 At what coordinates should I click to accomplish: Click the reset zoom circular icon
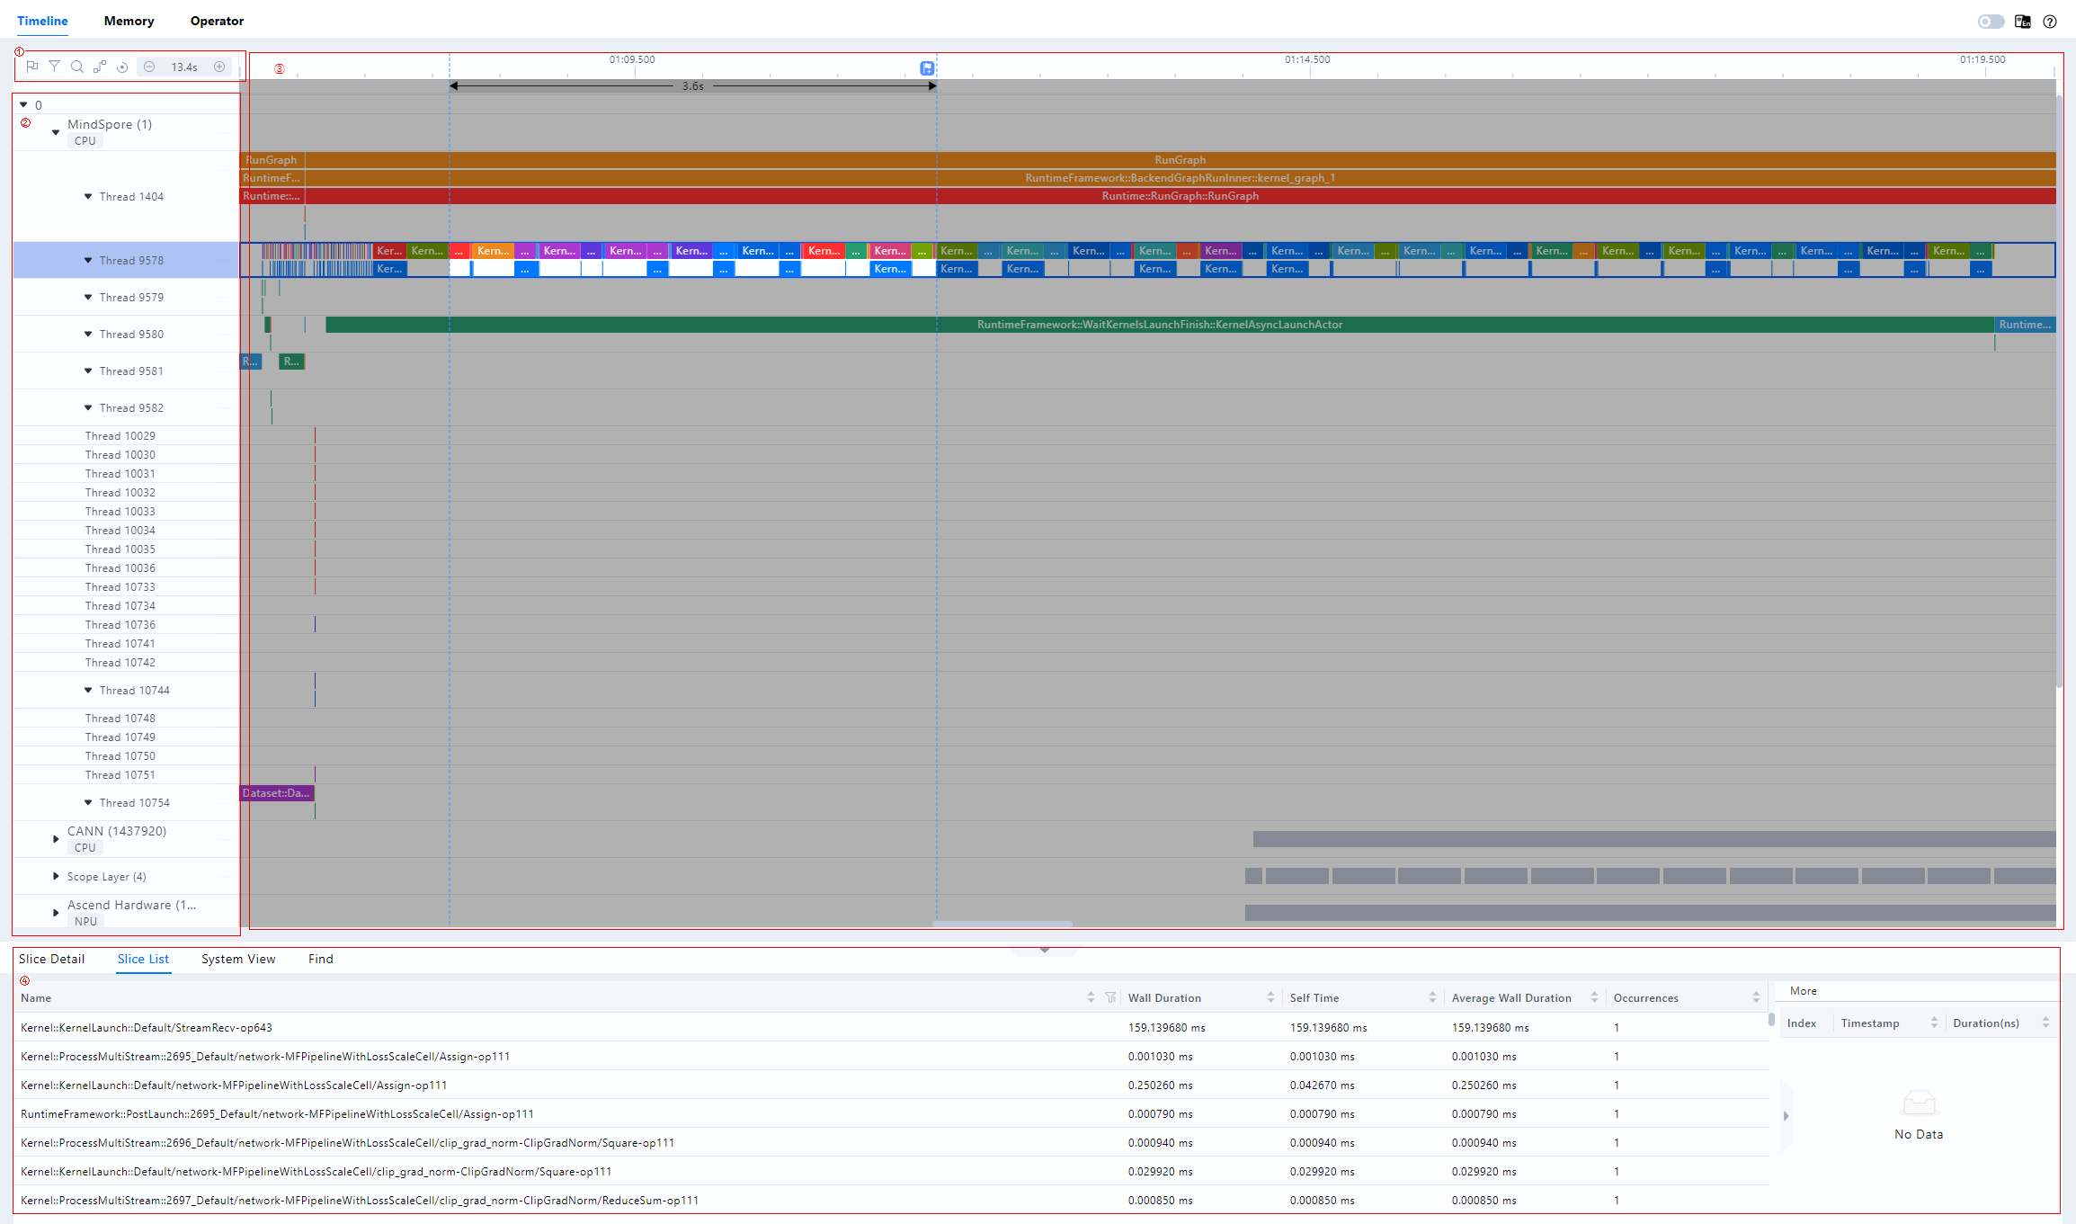[x=122, y=67]
